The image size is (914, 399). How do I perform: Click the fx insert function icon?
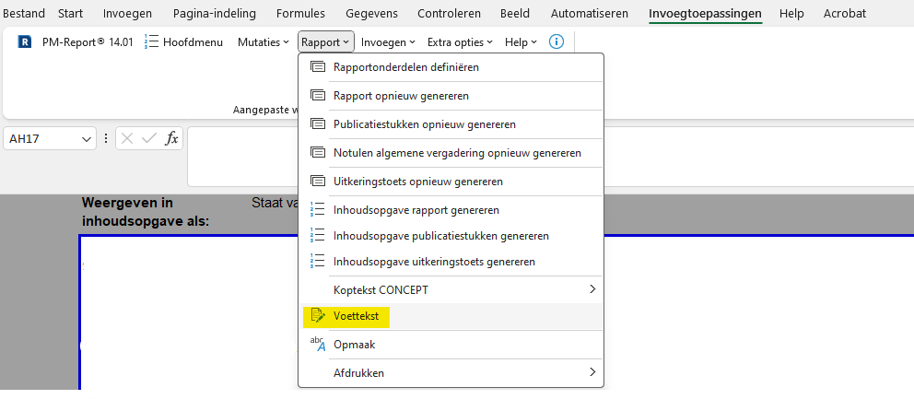[x=172, y=139]
